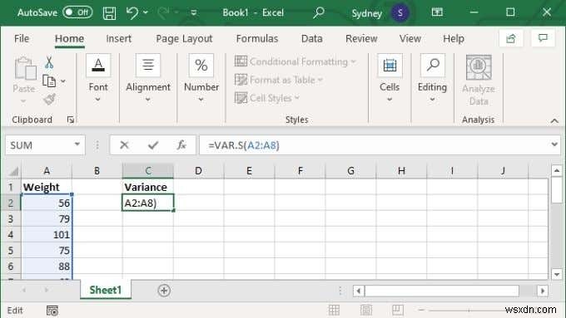Click the Share icon button
This screenshot has width=566, height=318.
511,38
